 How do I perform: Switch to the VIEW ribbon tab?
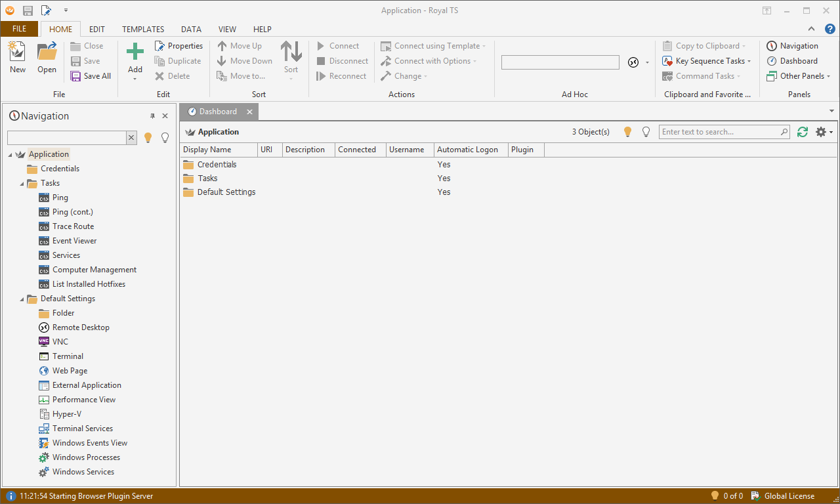click(228, 30)
